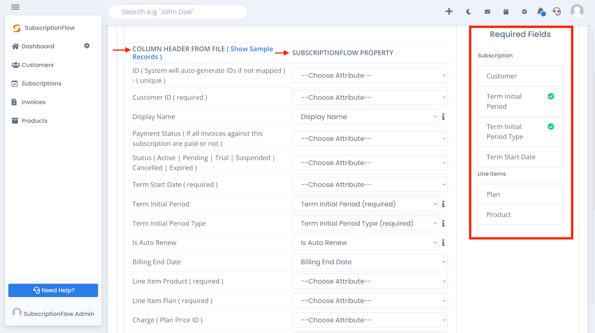Open the calendar icon in top bar
Image resolution: width=595 pixels, height=333 pixels.
(x=506, y=12)
